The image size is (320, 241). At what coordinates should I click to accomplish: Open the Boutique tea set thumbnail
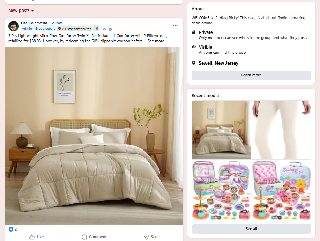282,190
